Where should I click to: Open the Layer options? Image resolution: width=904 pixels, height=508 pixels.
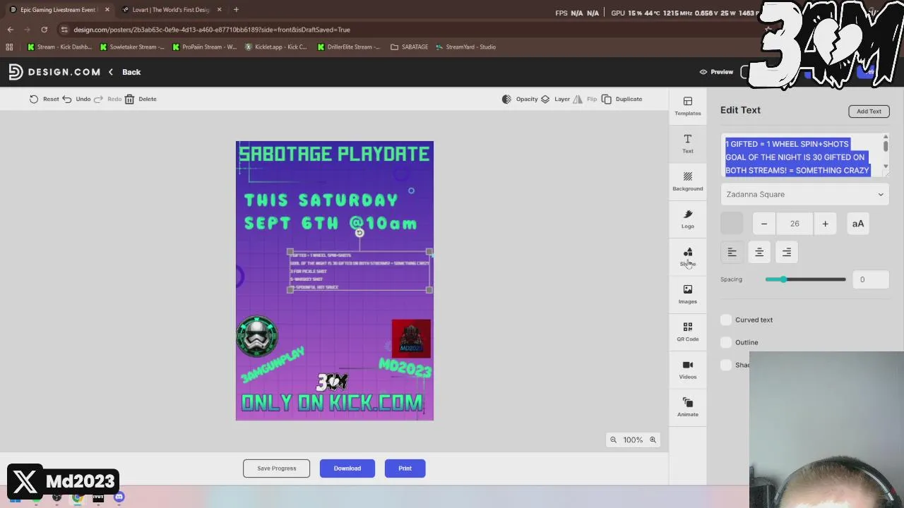[x=555, y=99]
